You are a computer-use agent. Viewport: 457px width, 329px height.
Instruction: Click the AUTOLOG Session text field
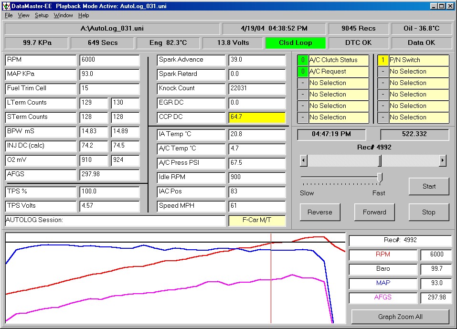tap(115, 221)
